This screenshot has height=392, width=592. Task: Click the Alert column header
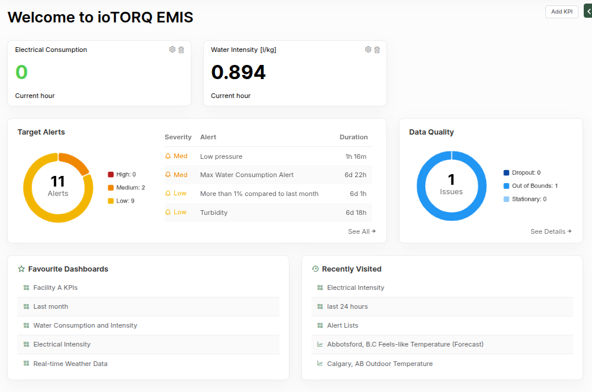coord(208,137)
